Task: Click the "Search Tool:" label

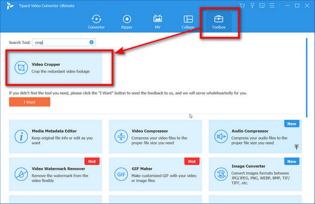Action: coord(20,42)
